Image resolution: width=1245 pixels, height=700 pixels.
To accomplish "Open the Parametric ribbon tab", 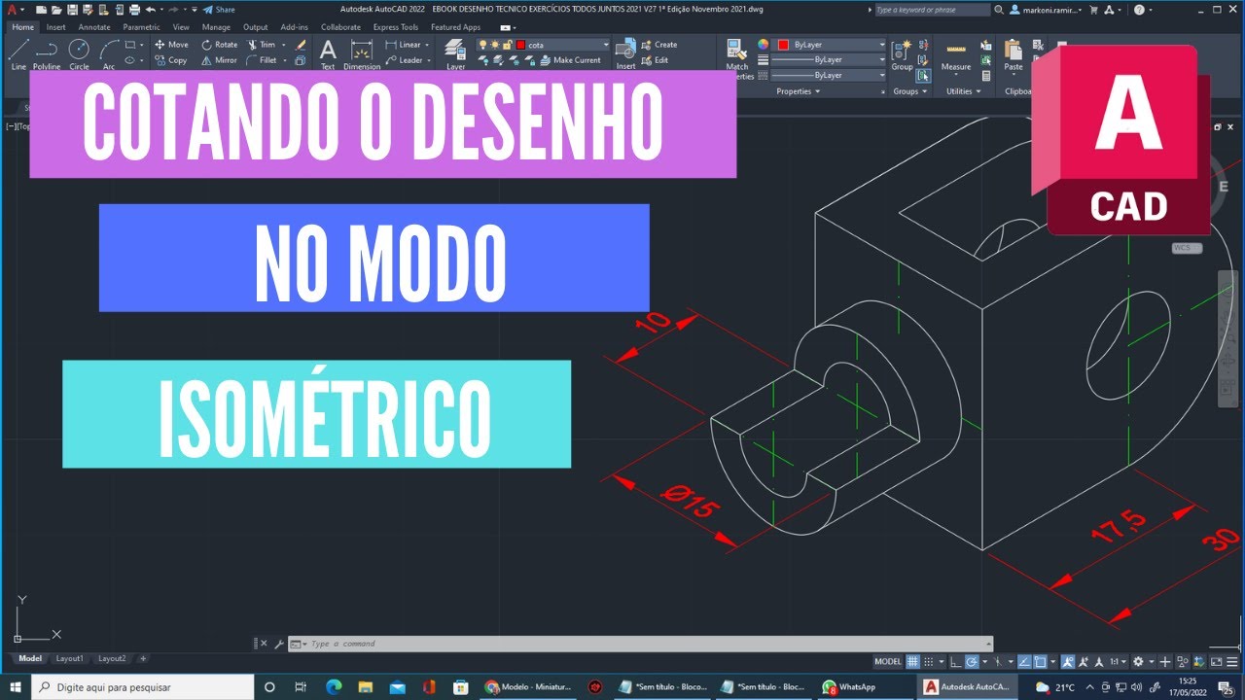I will point(141,27).
